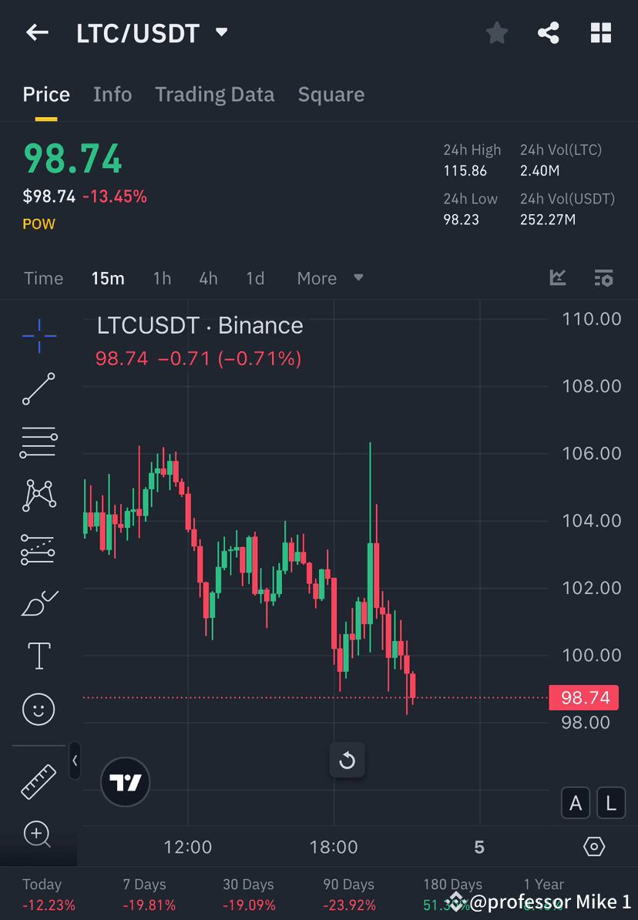Select the brush drawing tool
638x920 pixels.
pos(39,603)
